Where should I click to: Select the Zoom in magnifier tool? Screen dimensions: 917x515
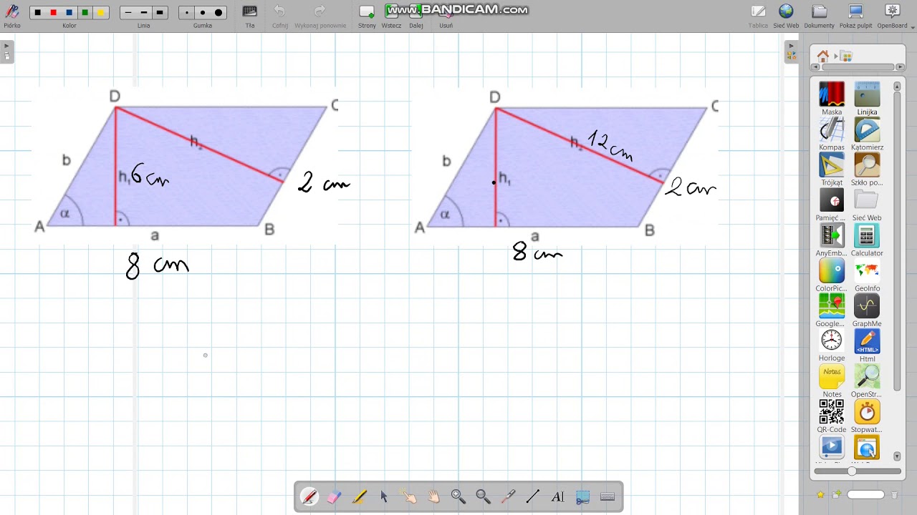458,497
